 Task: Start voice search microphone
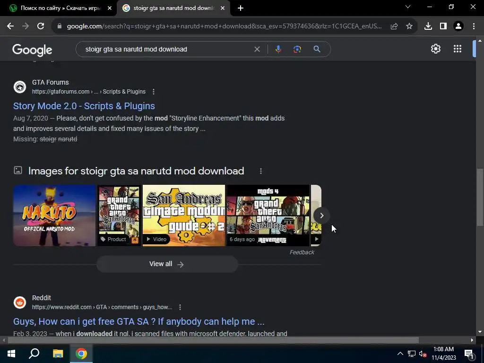click(278, 49)
